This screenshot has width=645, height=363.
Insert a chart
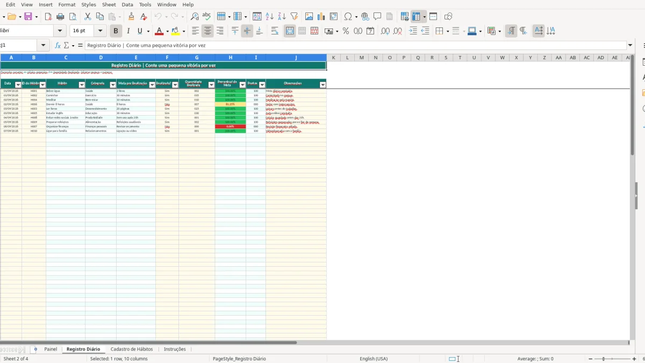point(321,17)
